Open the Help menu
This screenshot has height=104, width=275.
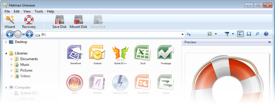click(x=50, y=11)
